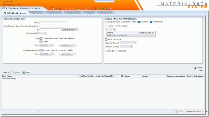Click the Company- / Org.-ID column header
Viewport: 209px width, 117px height.
point(147,32)
